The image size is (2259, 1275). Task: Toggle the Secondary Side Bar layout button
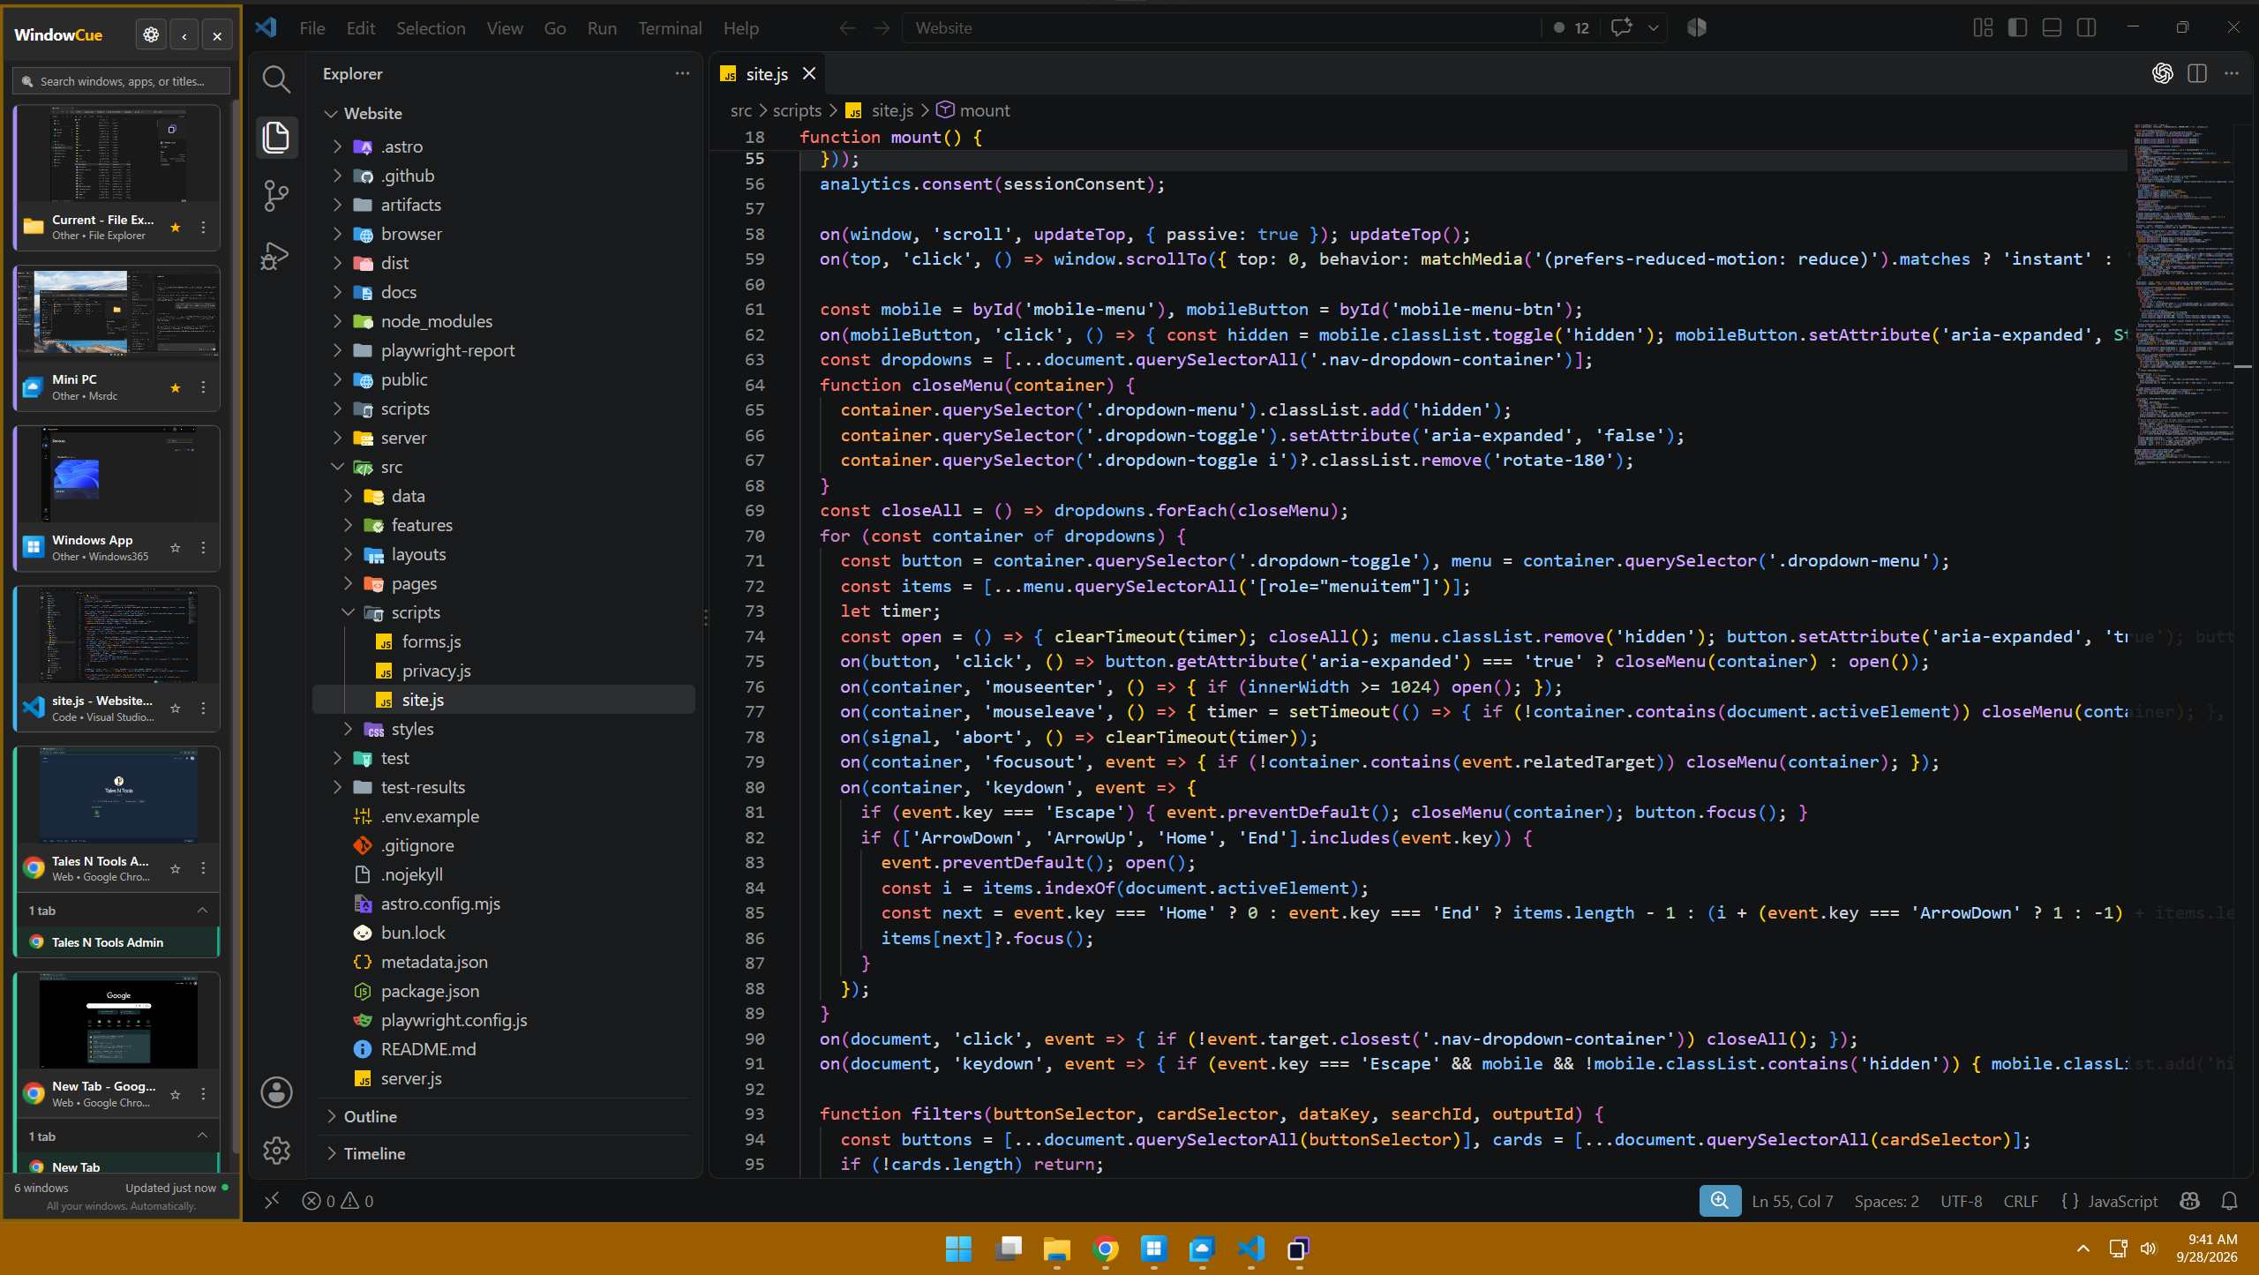[x=2086, y=28]
